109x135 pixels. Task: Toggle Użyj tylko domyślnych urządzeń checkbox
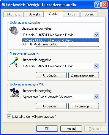[x=9, y=117]
